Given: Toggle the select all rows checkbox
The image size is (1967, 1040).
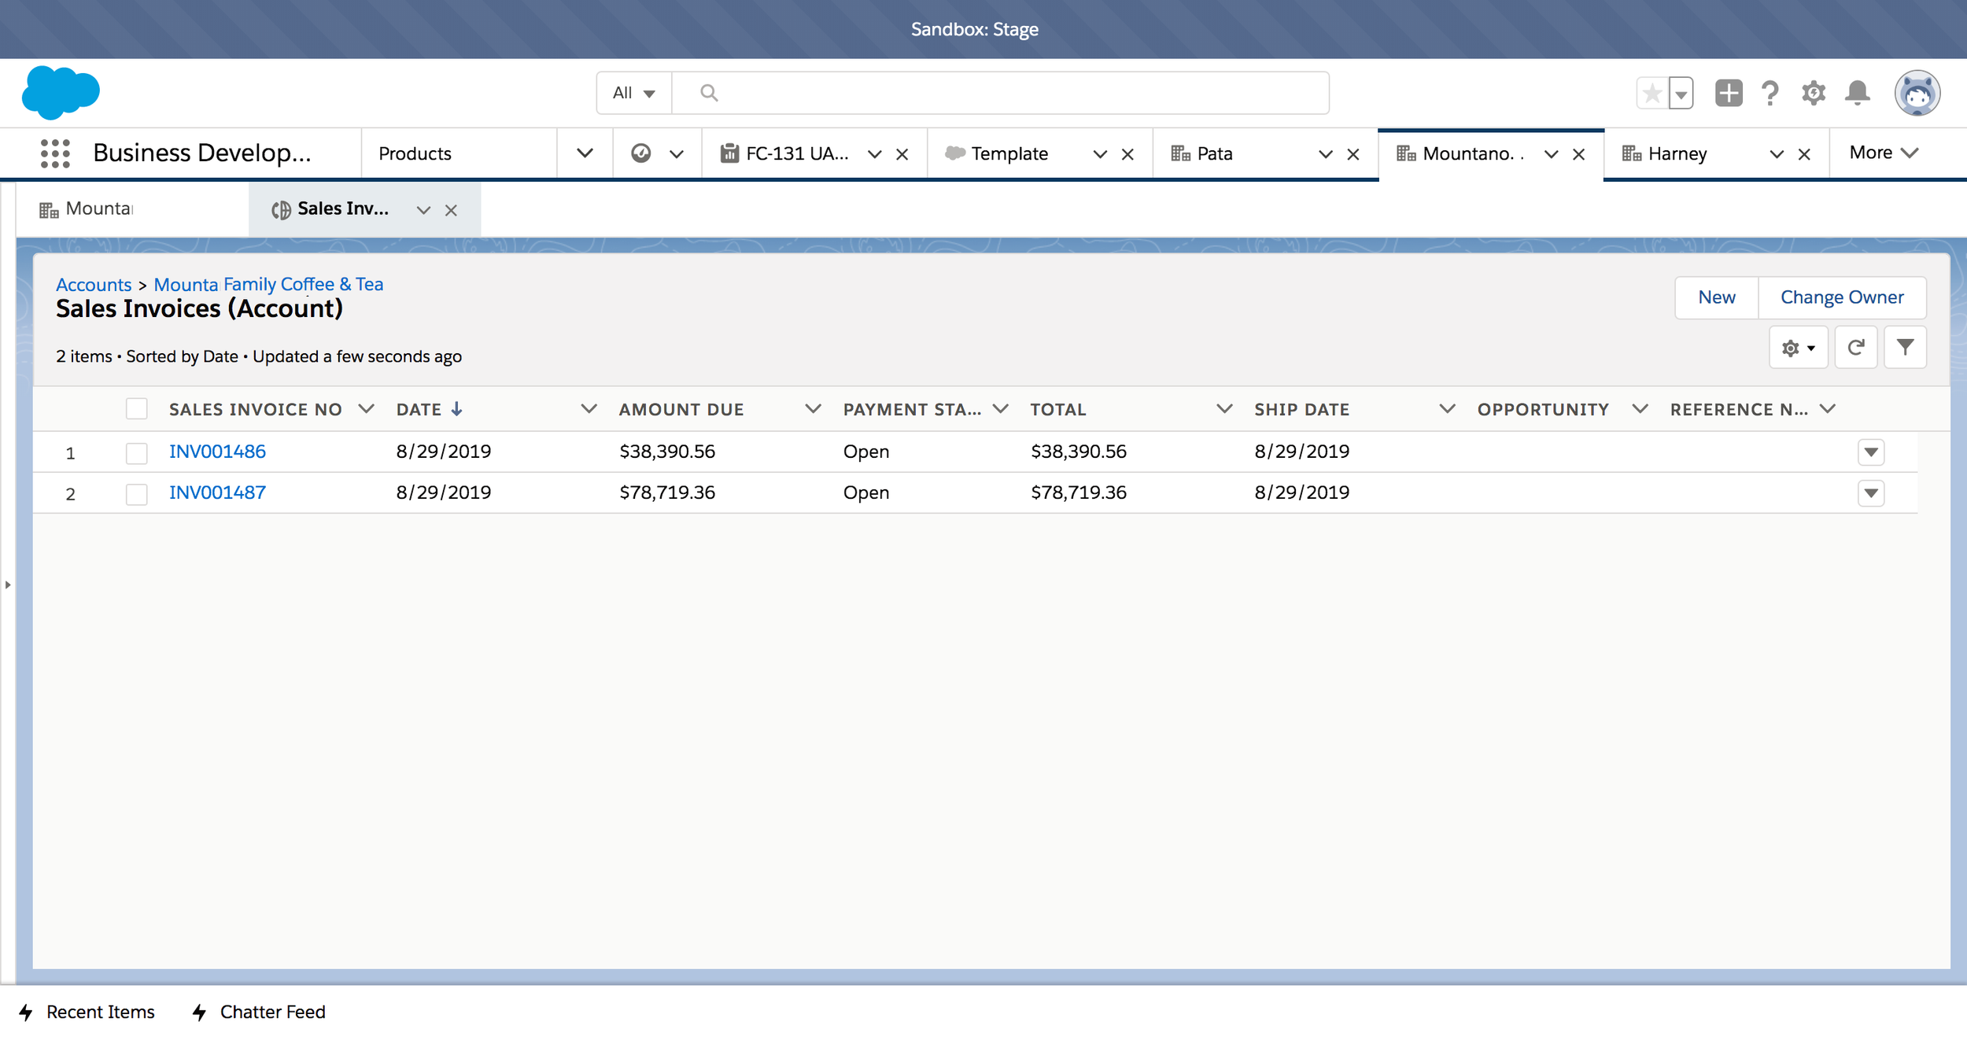Looking at the screenshot, I should pyautogui.click(x=137, y=409).
